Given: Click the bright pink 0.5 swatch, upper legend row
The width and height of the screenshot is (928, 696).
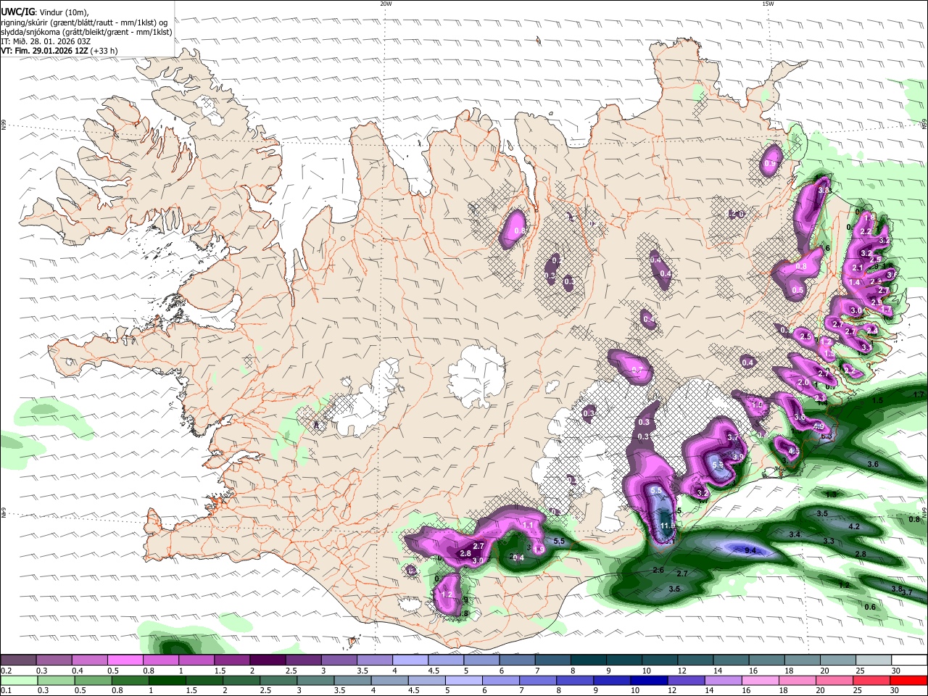Looking at the screenshot, I should pos(125,660).
